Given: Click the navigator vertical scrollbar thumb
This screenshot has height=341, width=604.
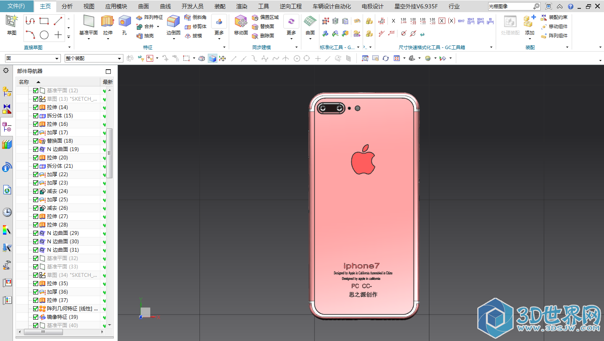Looking at the screenshot, I should tap(110, 153).
